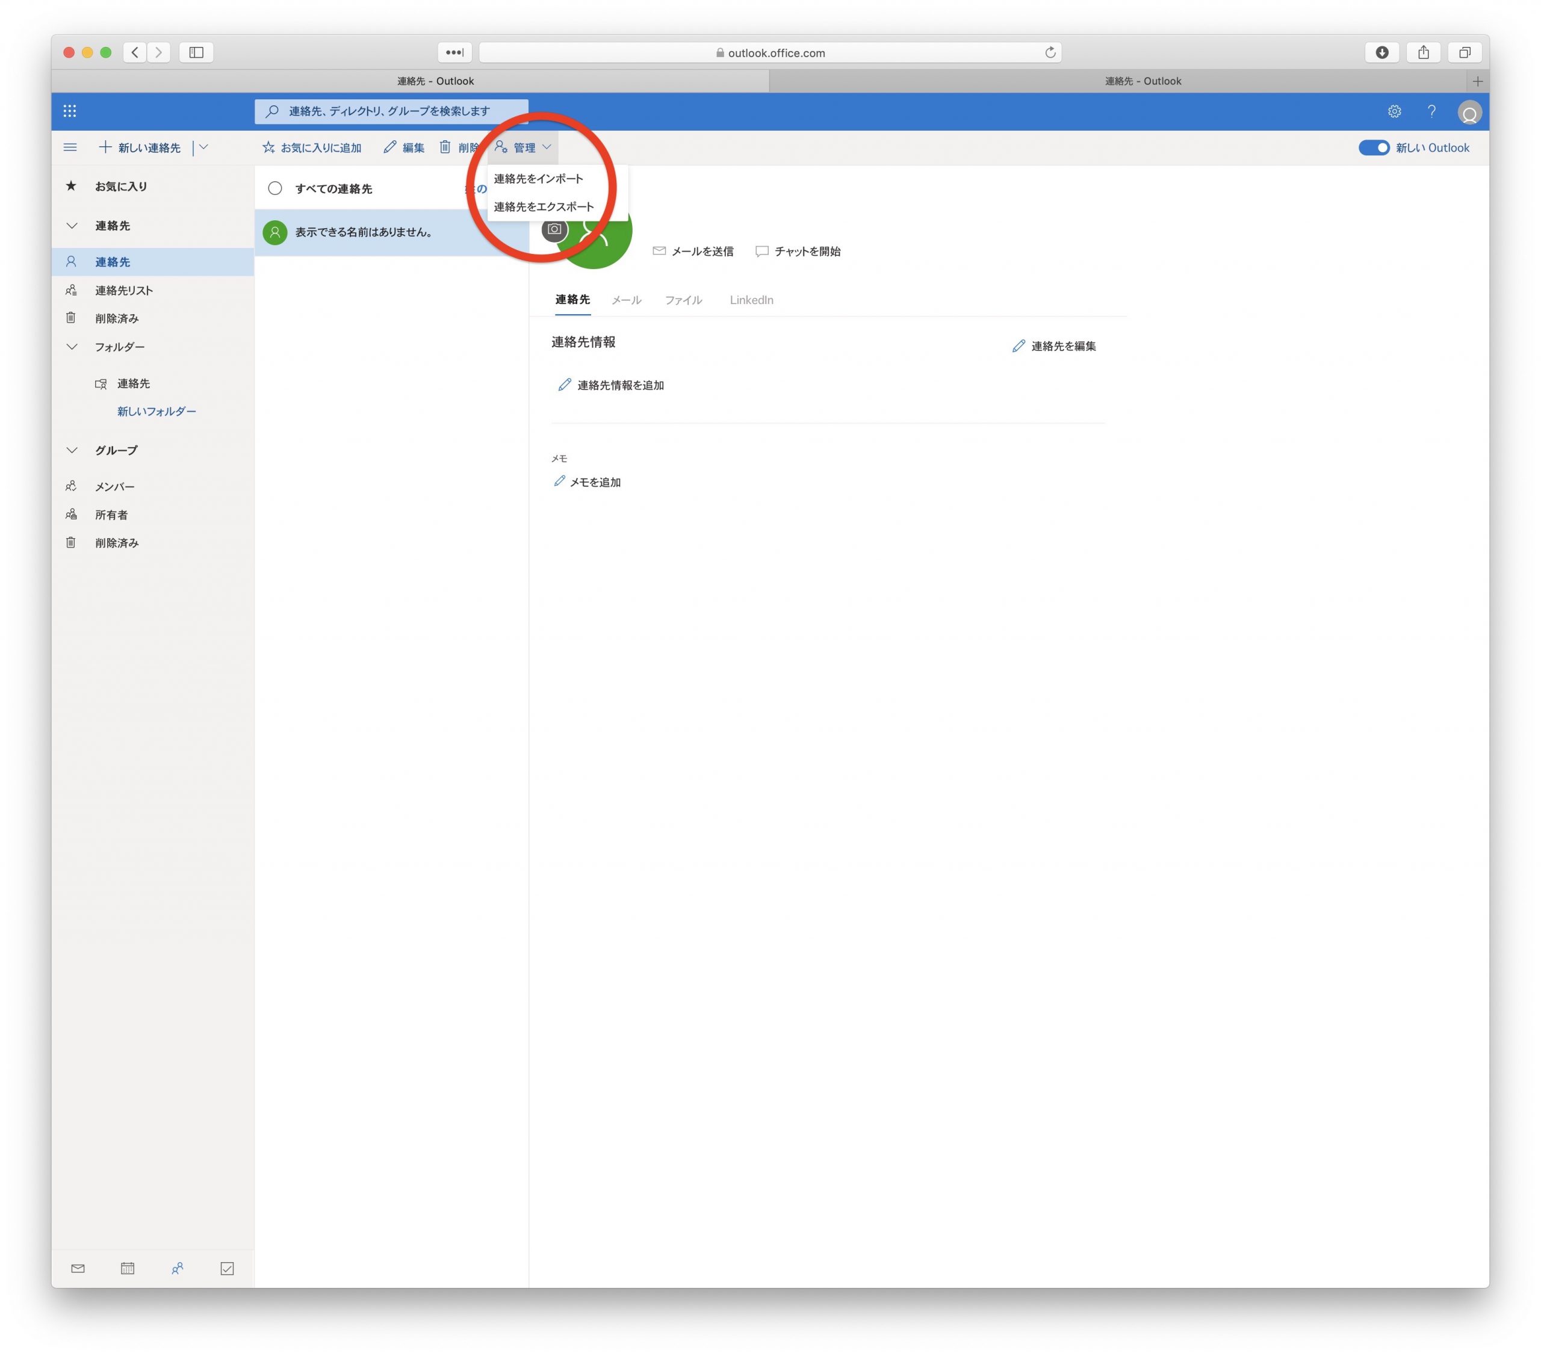This screenshot has width=1541, height=1356.
Task: Click the help question mark icon
Action: pyautogui.click(x=1431, y=111)
